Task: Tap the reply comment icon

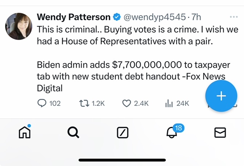Action: pyautogui.click(x=42, y=103)
